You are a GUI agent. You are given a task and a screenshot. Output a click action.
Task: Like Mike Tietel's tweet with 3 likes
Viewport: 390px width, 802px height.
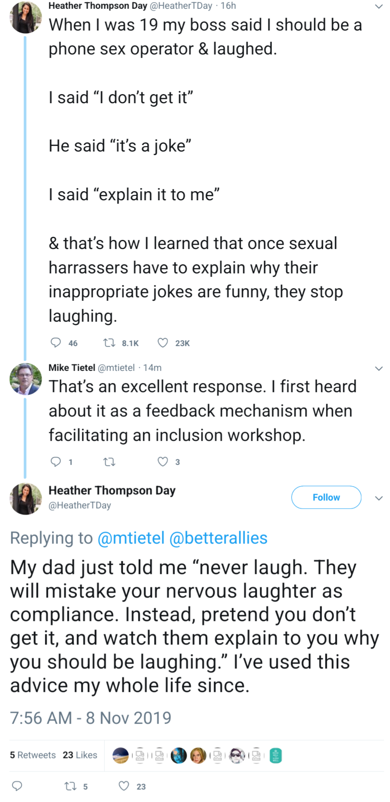tap(163, 462)
